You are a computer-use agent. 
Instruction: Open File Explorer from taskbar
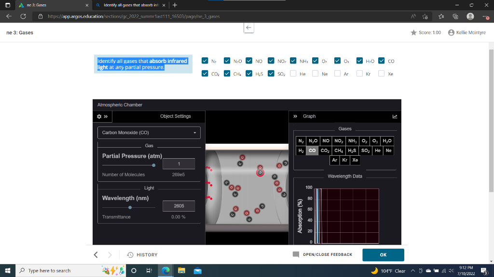(181, 270)
